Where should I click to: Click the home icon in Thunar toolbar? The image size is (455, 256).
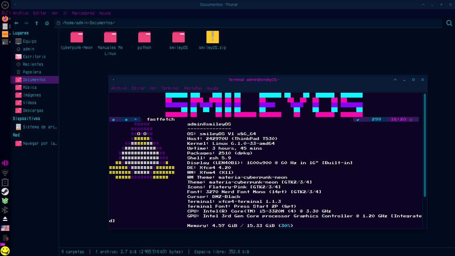47,23
